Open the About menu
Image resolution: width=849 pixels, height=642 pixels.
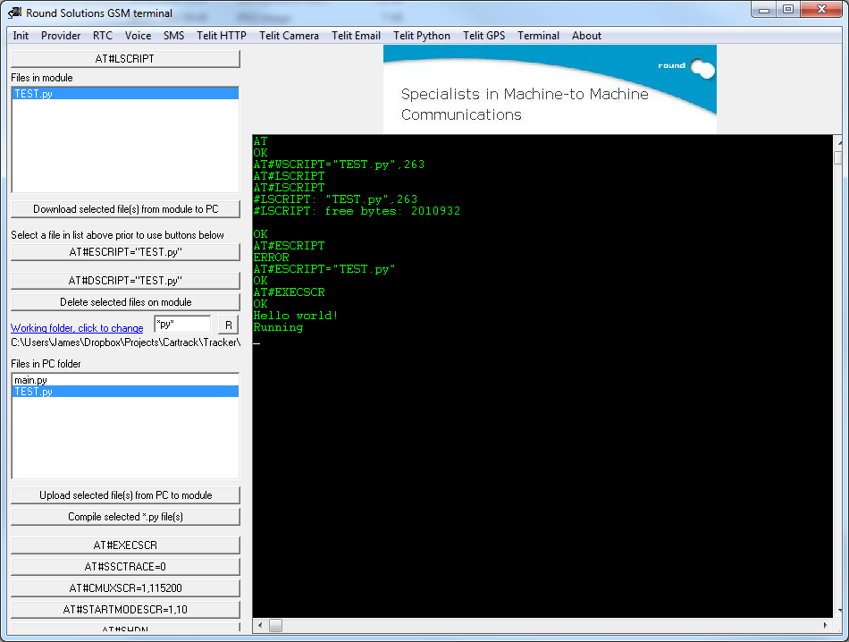pos(586,36)
